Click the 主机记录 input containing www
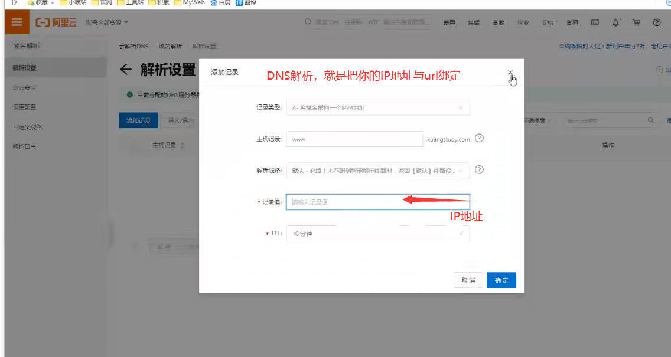This screenshot has height=357, width=671. (354, 139)
